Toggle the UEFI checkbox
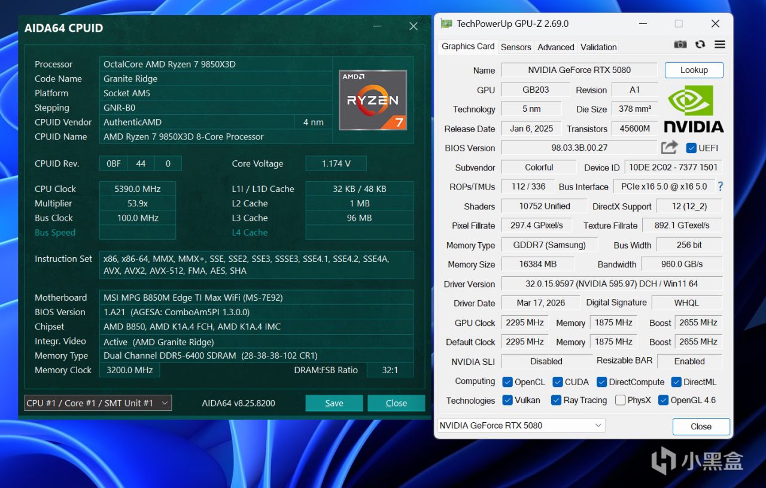The image size is (766, 488). tap(691, 148)
